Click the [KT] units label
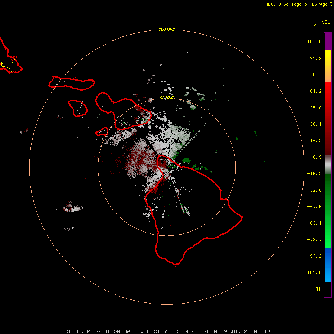334x334 pixels. point(317,26)
